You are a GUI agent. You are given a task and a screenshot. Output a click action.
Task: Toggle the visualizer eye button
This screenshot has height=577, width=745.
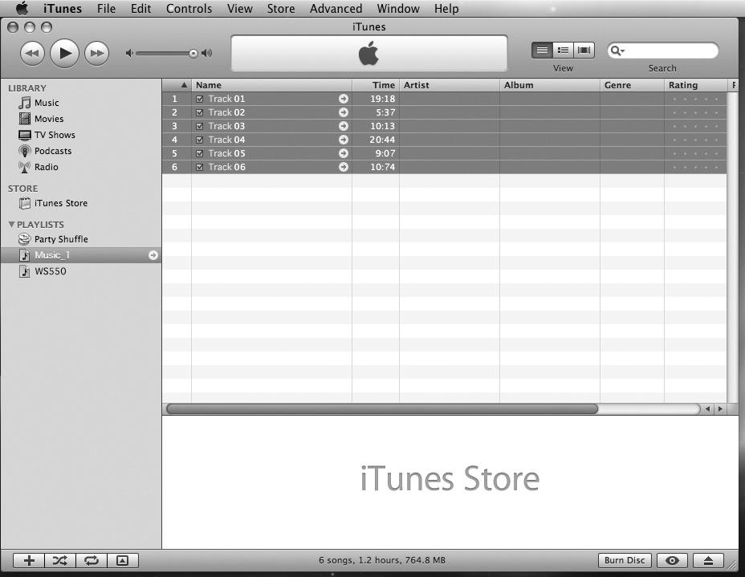coord(672,560)
